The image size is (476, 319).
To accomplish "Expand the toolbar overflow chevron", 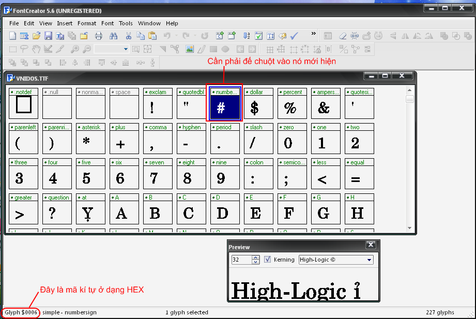I will coord(314,34).
